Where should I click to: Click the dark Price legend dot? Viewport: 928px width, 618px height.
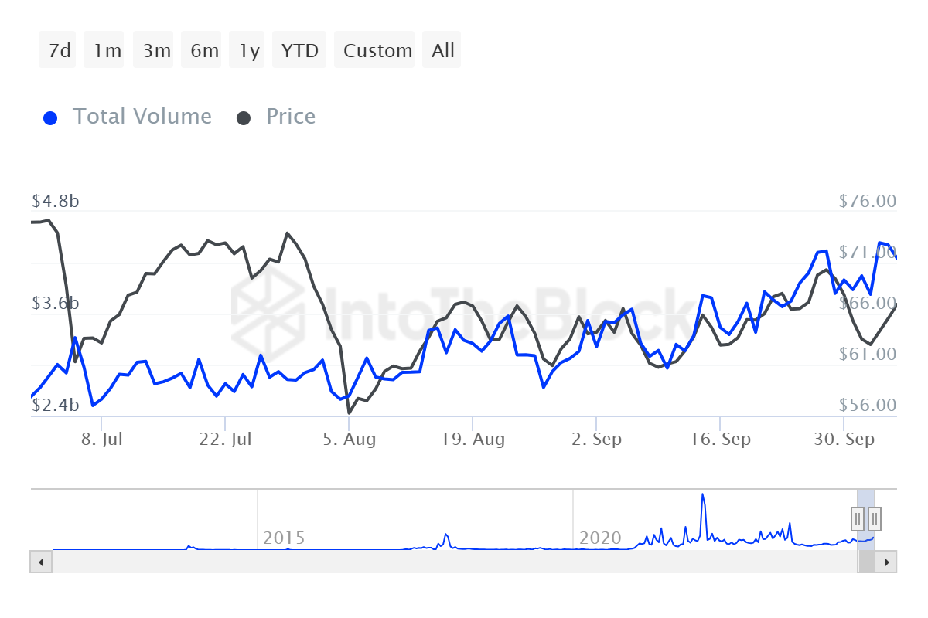click(244, 116)
